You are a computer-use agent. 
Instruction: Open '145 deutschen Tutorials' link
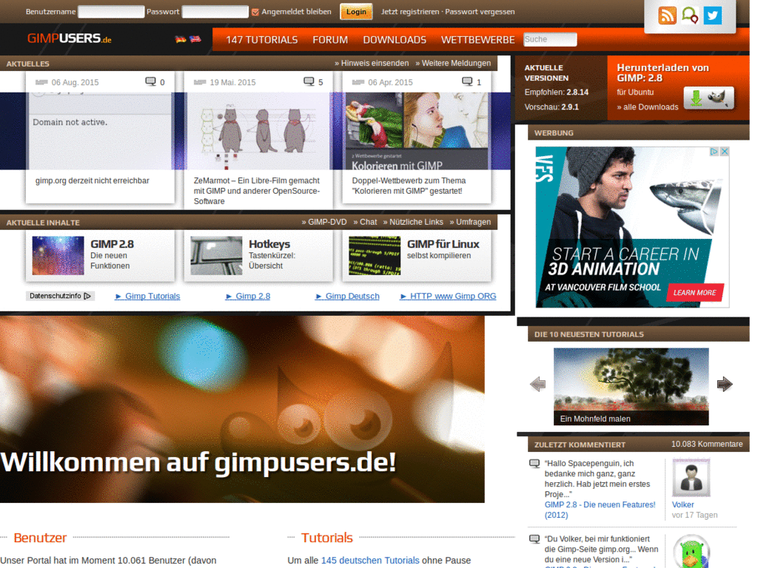tap(370, 561)
